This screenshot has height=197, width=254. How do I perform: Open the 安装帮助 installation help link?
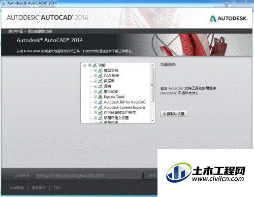coord(17,188)
